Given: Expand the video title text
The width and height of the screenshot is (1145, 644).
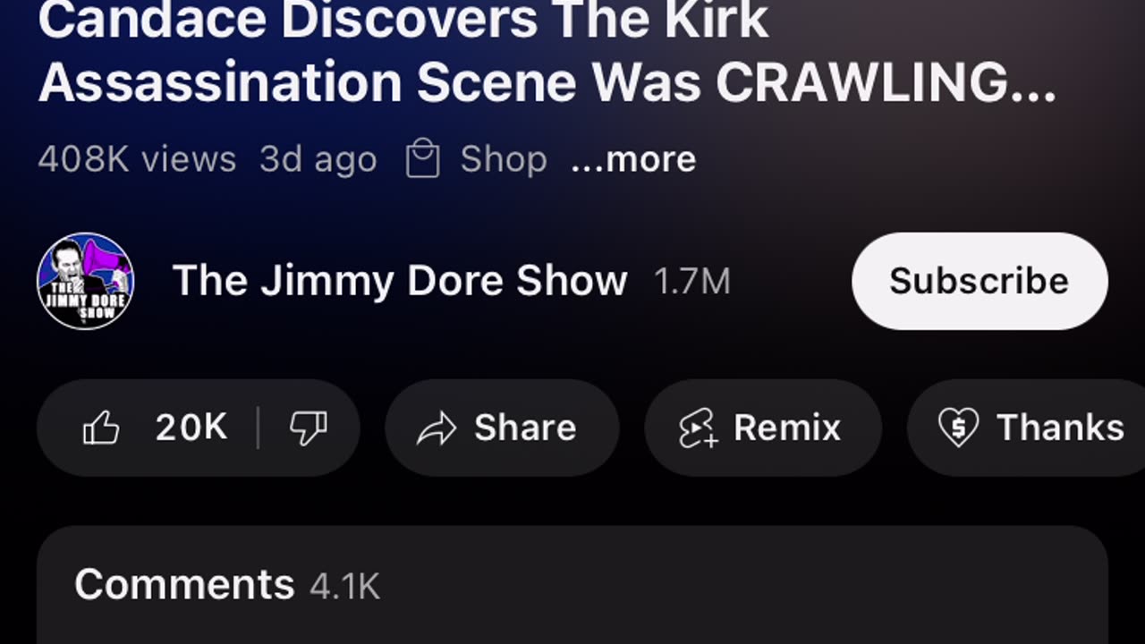Looking at the screenshot, I should tap(547, 52).
